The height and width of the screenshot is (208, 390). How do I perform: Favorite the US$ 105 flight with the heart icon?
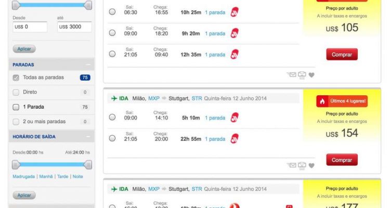tap(311, 75)
